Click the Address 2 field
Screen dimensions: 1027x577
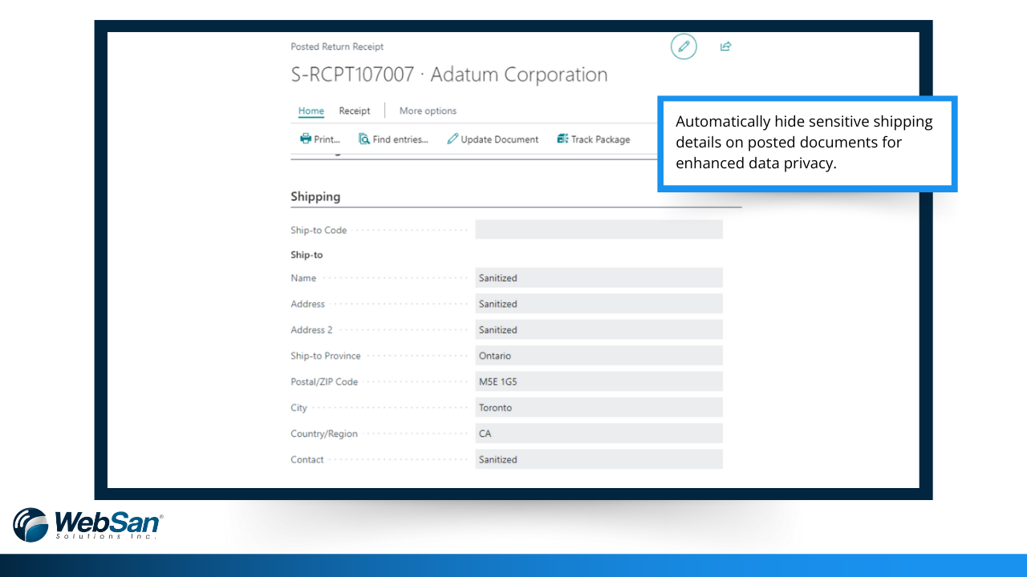(599, 329)
